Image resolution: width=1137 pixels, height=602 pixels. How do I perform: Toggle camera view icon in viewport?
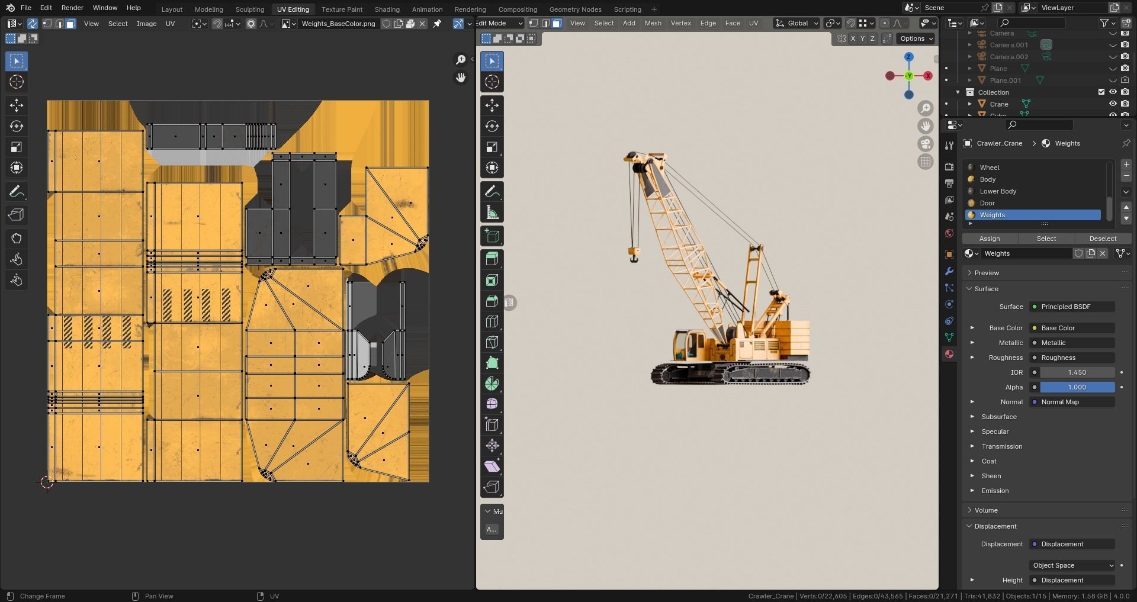coord(926,144)
